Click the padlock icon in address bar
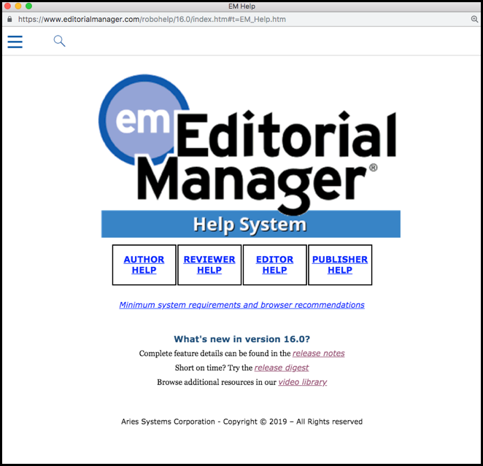This screenshot has width=483, height=466. pyautogui.click(x=9, y=19)
